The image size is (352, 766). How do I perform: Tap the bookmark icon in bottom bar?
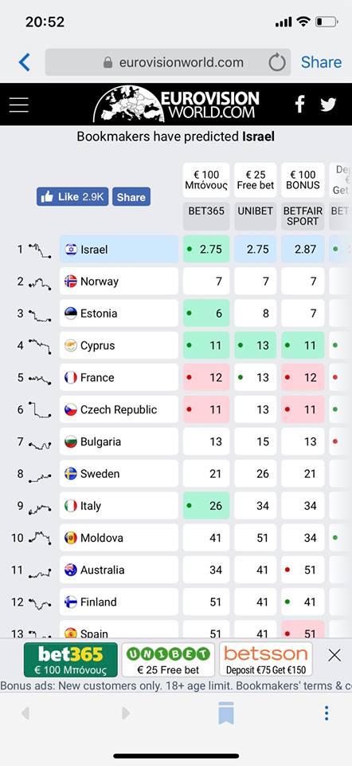[225, 713]
